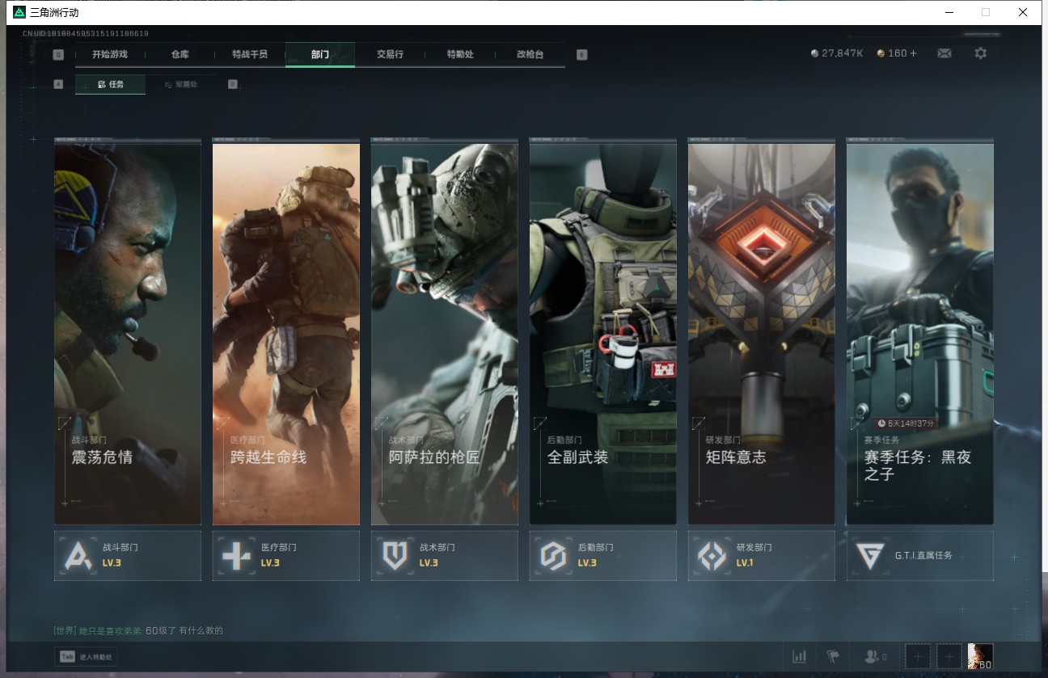The height and width of the screenshot is (678, 1048).
Task: Open the 改枪台 tab
Action: point(530,54)
